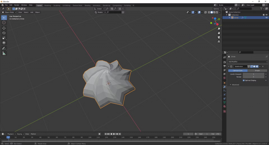Open the Add Modifier dropdown
Screen dimensions: 269x145
coord(247,62)
